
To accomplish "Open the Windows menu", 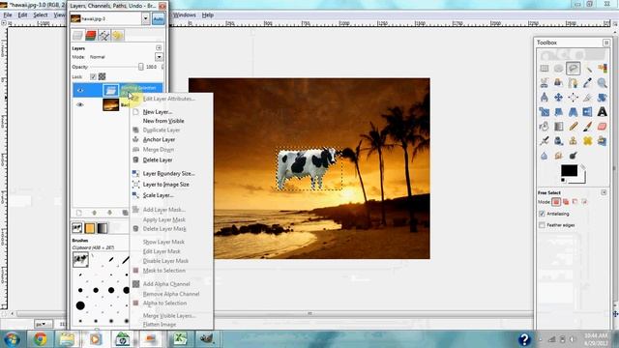I will pyautogui.click(x=185, y=15).
